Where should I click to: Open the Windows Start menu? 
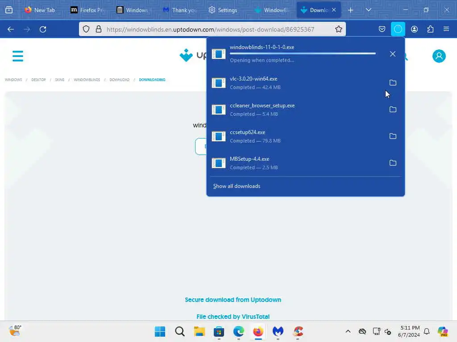160,331
